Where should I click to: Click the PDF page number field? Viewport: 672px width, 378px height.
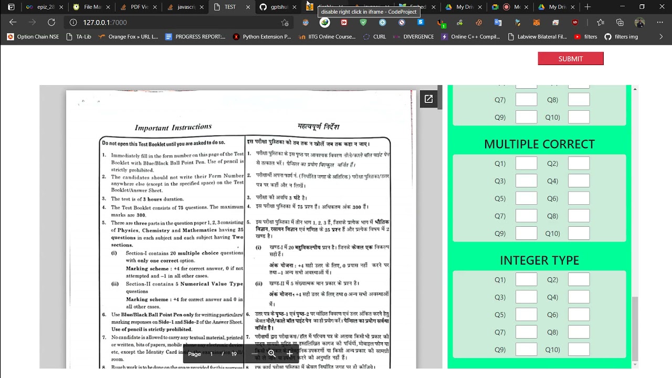click(x=212, y=354)
